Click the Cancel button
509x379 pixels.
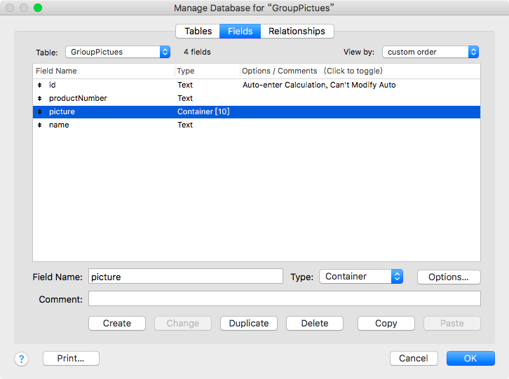click(x=414, y=358)
